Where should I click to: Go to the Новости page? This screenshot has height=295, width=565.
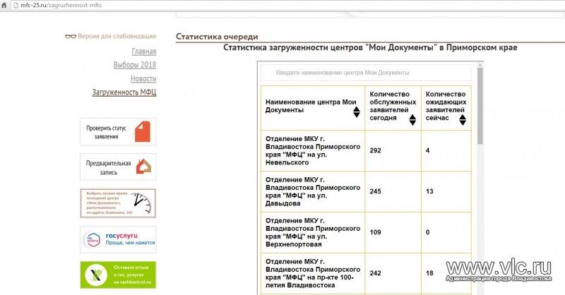click(143, 78)
